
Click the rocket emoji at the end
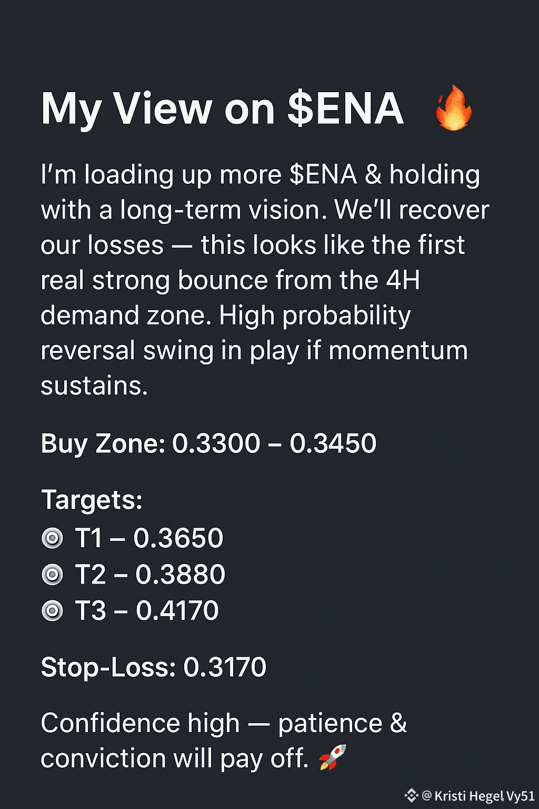point(333,757)
